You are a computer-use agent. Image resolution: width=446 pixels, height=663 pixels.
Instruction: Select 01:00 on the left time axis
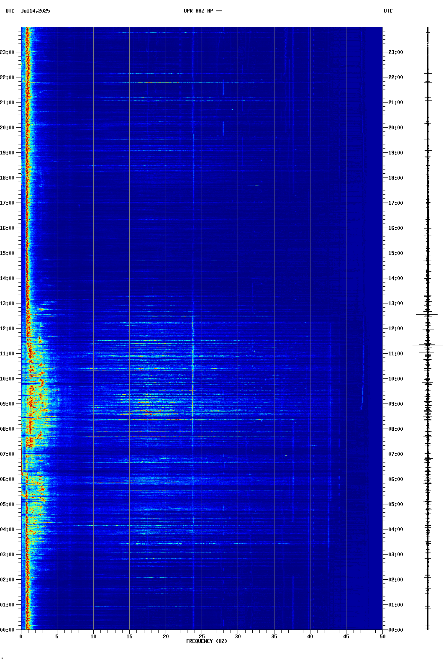7,605
